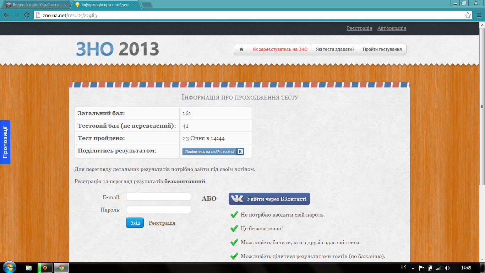
Task: Click the browser forward arrow
Action: tap(16, 15)
